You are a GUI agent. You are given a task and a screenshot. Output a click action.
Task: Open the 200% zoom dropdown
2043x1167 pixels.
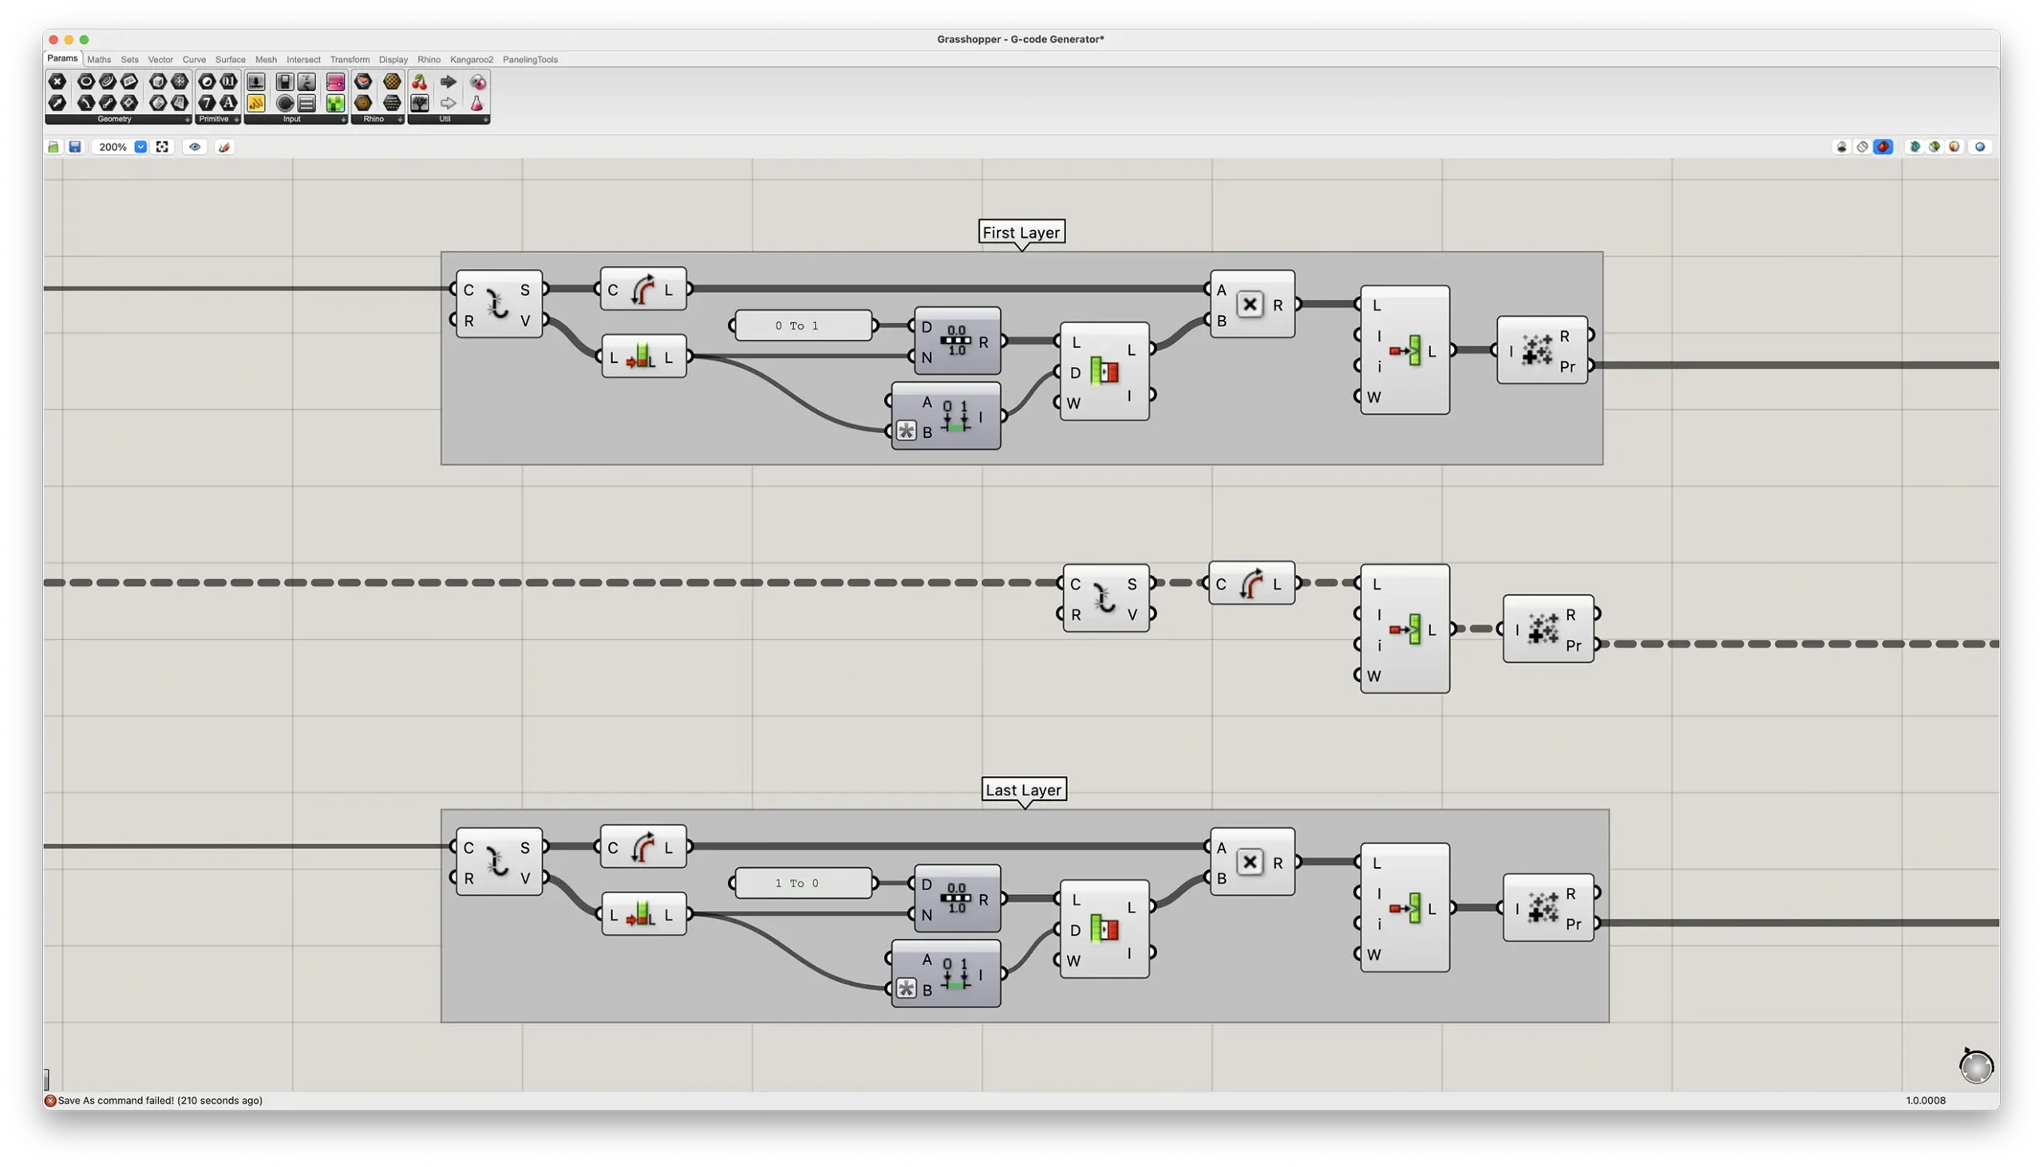coord(140,147)
